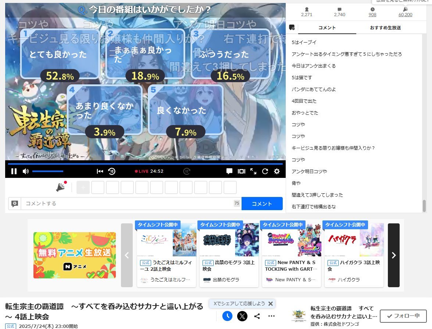Viewport: 432px width, 329px height.
Task: Vote 良くなかった option 5
Action: [186, 110]
